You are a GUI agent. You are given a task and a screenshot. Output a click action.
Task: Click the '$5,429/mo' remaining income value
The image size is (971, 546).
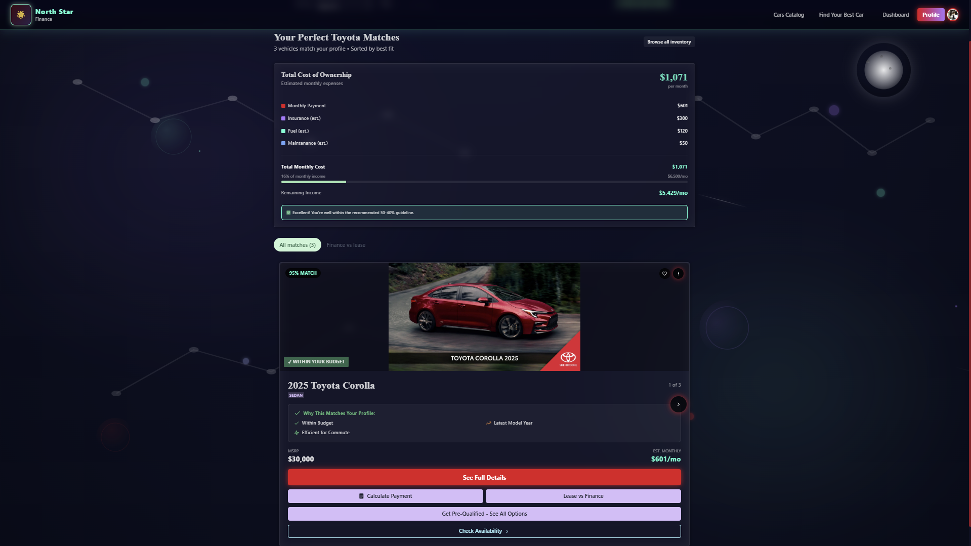point(673,193)
